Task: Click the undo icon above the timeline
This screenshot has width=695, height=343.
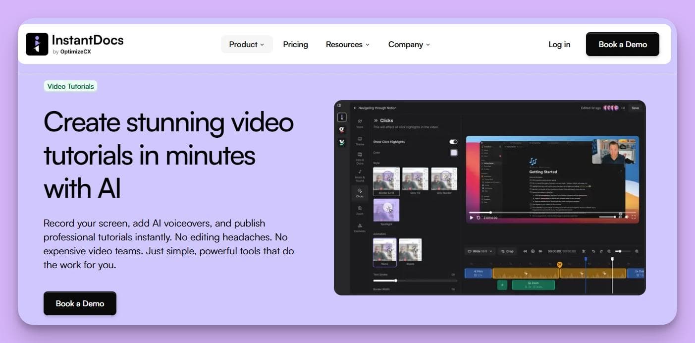Action: [594, 251]
